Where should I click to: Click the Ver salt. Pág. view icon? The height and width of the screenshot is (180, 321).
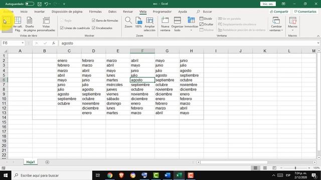(18, 24)
